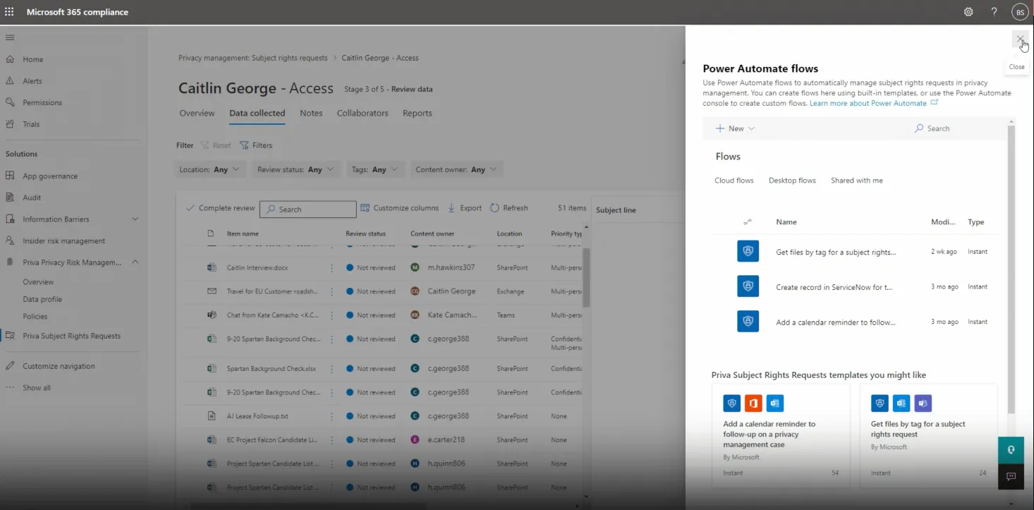Viewport: 1034px width, 510px height.
Task: Click the Create record in ServiceNow flow icon
Action: point(748,286)
